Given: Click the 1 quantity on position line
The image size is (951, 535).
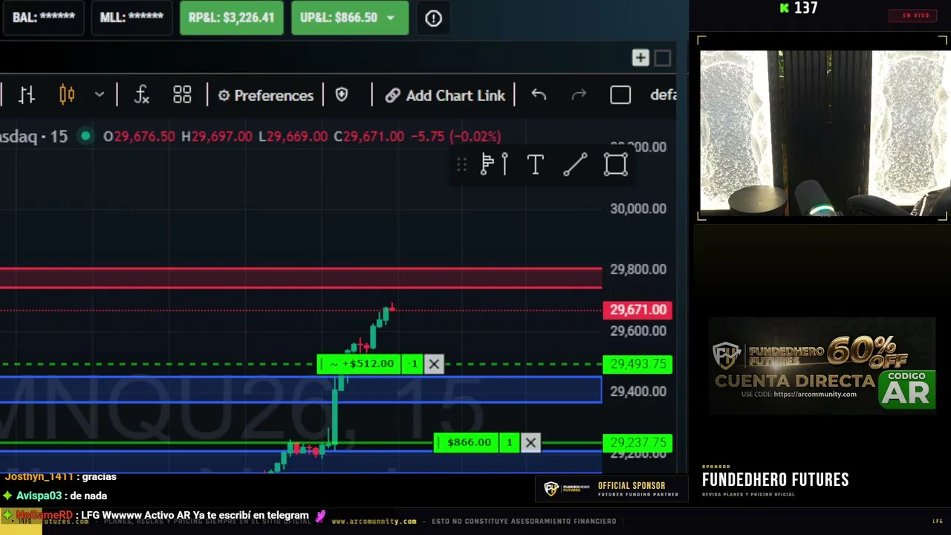Looking at the screenshot, I should pyautogui.click(x=510, y=443).
